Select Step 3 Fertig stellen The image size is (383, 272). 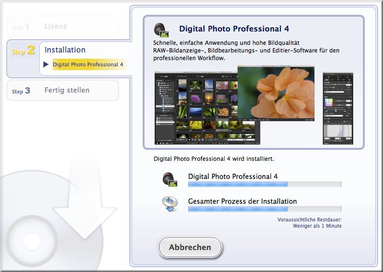63,90
